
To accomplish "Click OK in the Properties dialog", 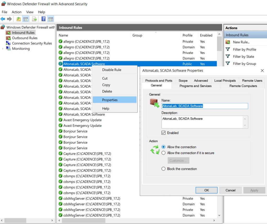I will [207, 190].
